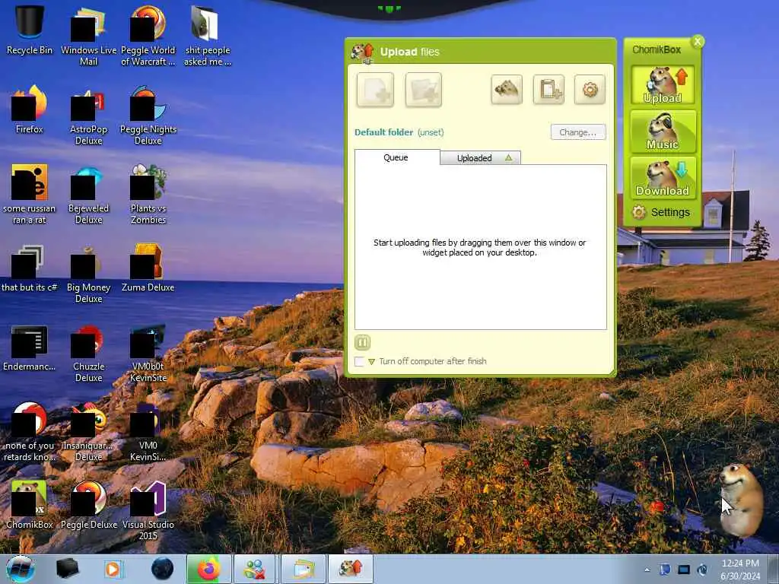This screenshot has height=584, width=779.
Task: Click the Firefox taskbar button
Action: tap(208, 569)
